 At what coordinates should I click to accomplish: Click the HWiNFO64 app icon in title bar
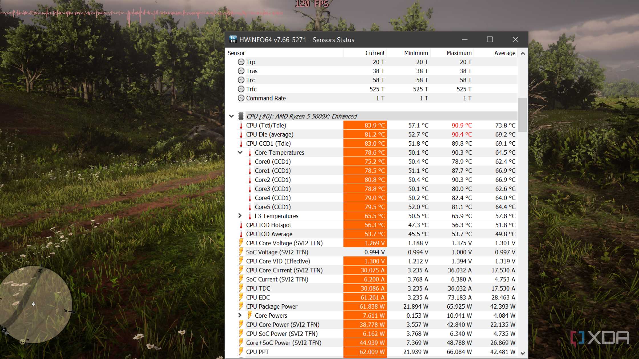pyautogui.click(x=233, y=39)
